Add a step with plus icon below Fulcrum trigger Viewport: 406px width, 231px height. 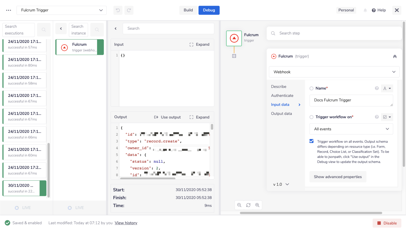point(234,56)
